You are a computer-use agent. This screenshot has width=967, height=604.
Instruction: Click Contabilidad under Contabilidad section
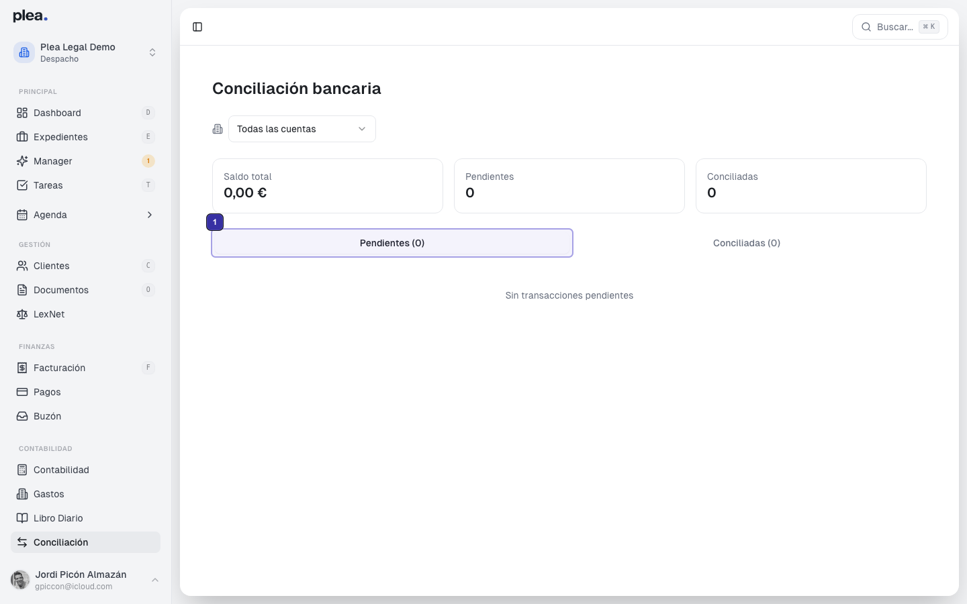click(61, 470)
